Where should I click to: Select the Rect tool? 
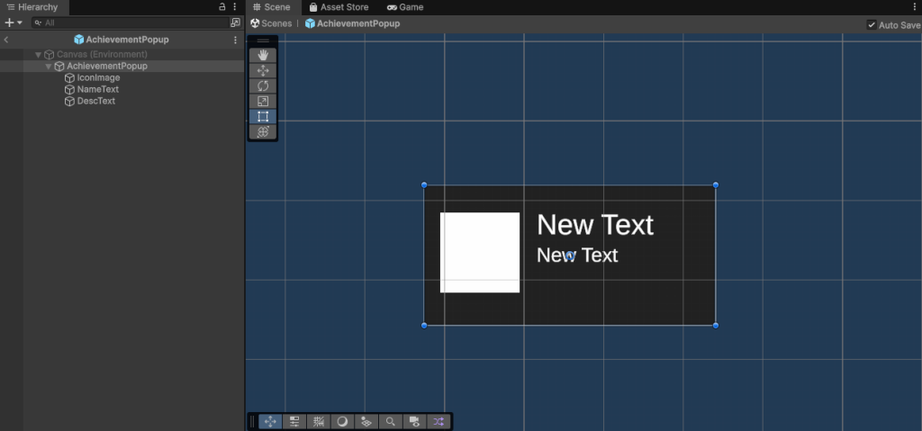(263, 116)
